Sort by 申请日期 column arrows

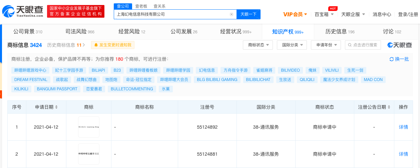(x=56, y=107)
